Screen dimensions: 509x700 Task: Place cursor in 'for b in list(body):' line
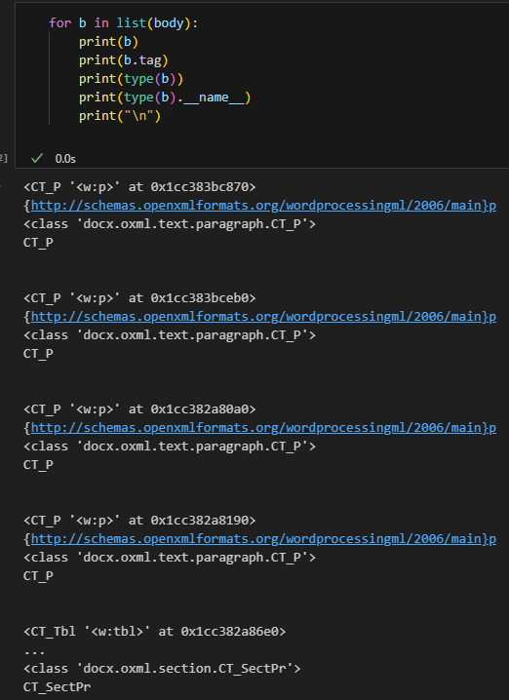pos(123,22)
